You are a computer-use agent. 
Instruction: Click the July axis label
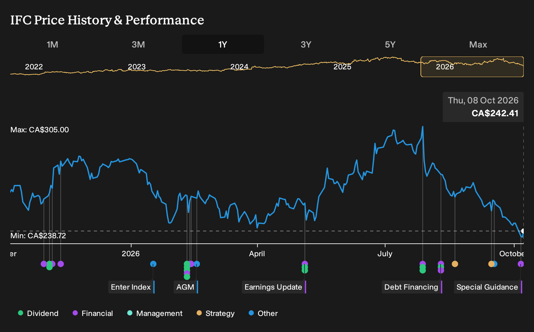(385, 254)
